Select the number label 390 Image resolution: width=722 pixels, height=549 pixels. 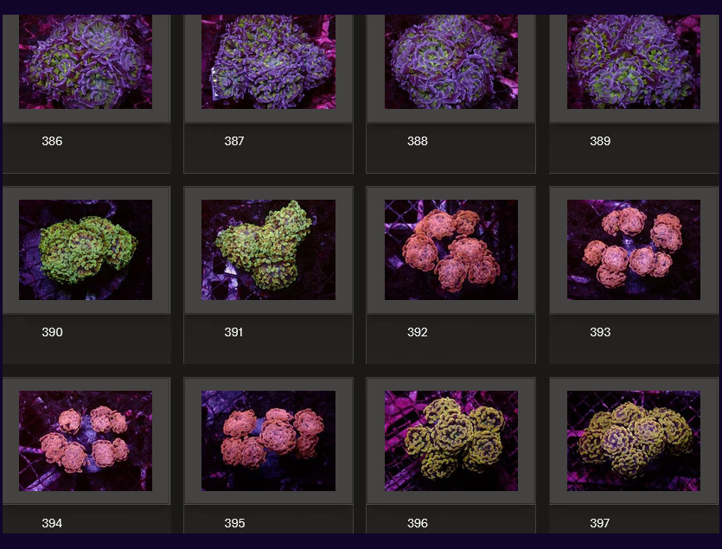tap(52, 332)
